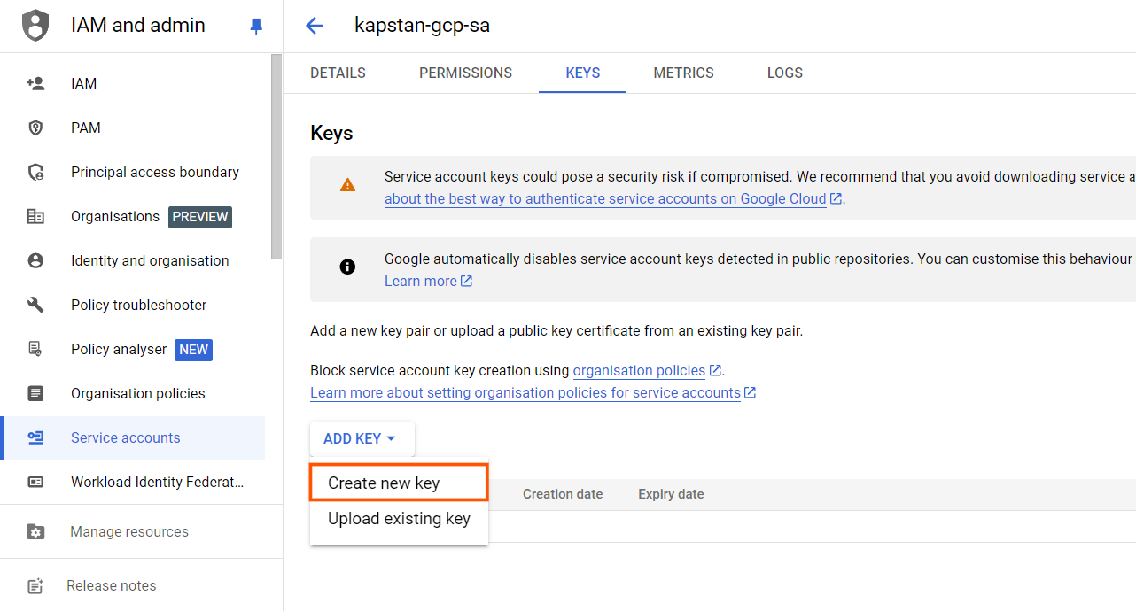Click the PAM shield icon
Image resolution: width=1136 pixels, height=611 pixels.
tap(35, 128)
